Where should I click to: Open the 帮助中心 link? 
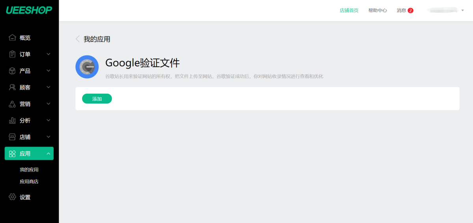click(378, 11)
